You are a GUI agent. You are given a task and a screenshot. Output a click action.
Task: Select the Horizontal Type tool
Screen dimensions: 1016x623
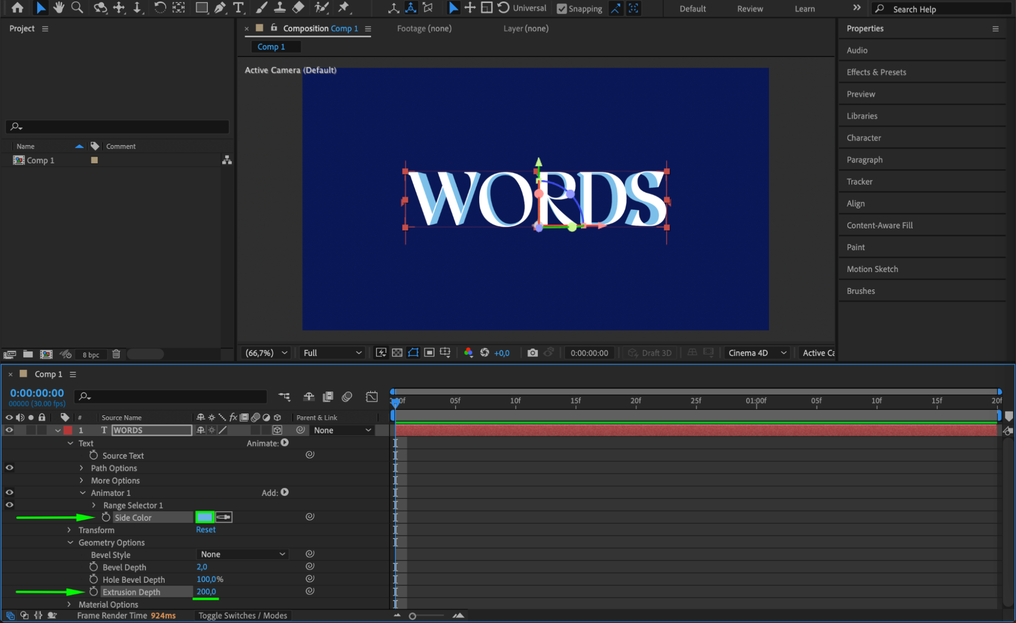[238, 8]
